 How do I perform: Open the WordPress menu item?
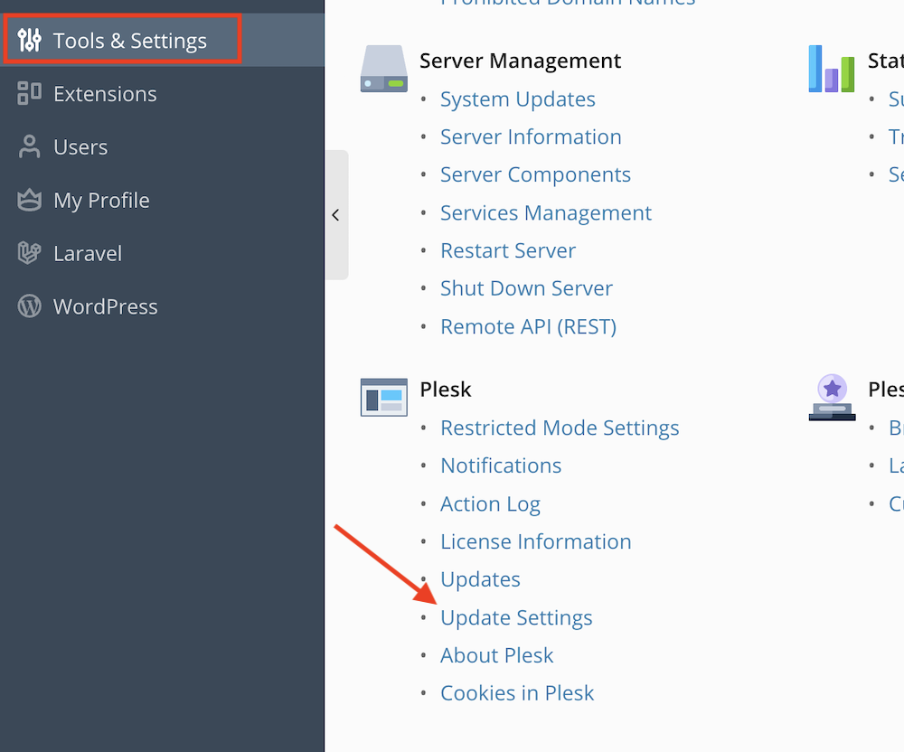click(x=105, y=307)
